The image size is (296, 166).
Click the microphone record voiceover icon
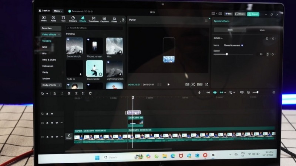pos(199,92)
